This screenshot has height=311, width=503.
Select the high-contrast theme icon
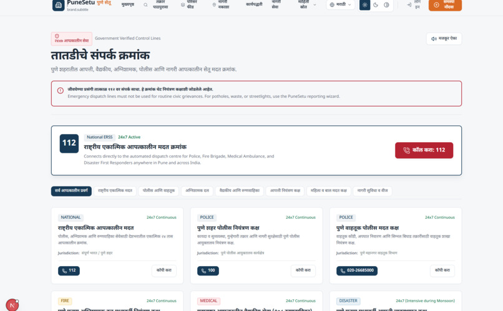pos(386,5)
